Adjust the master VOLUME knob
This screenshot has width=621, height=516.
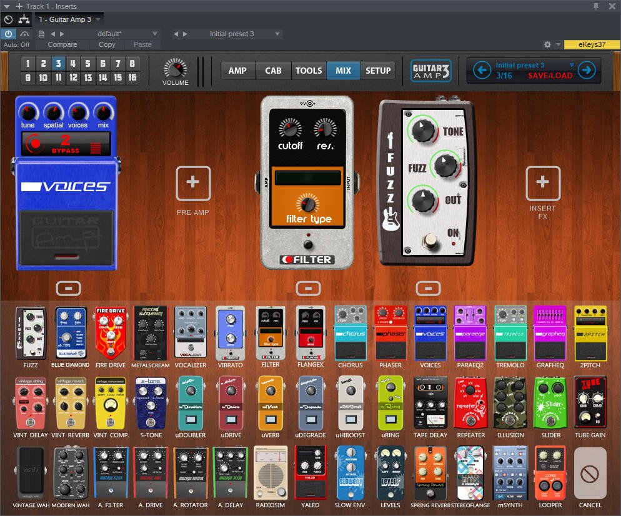176,68
